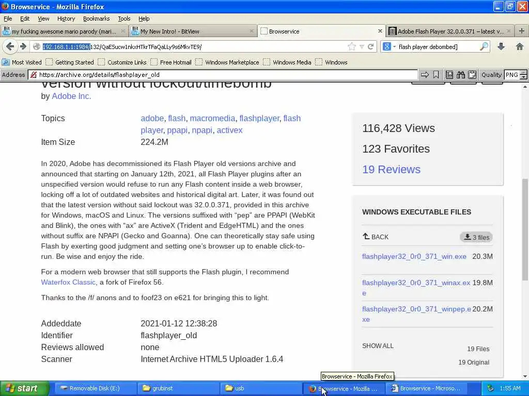This screenshot has width=529, height=396.
Task: Open the activex topic link
Action: coord(229,130)
